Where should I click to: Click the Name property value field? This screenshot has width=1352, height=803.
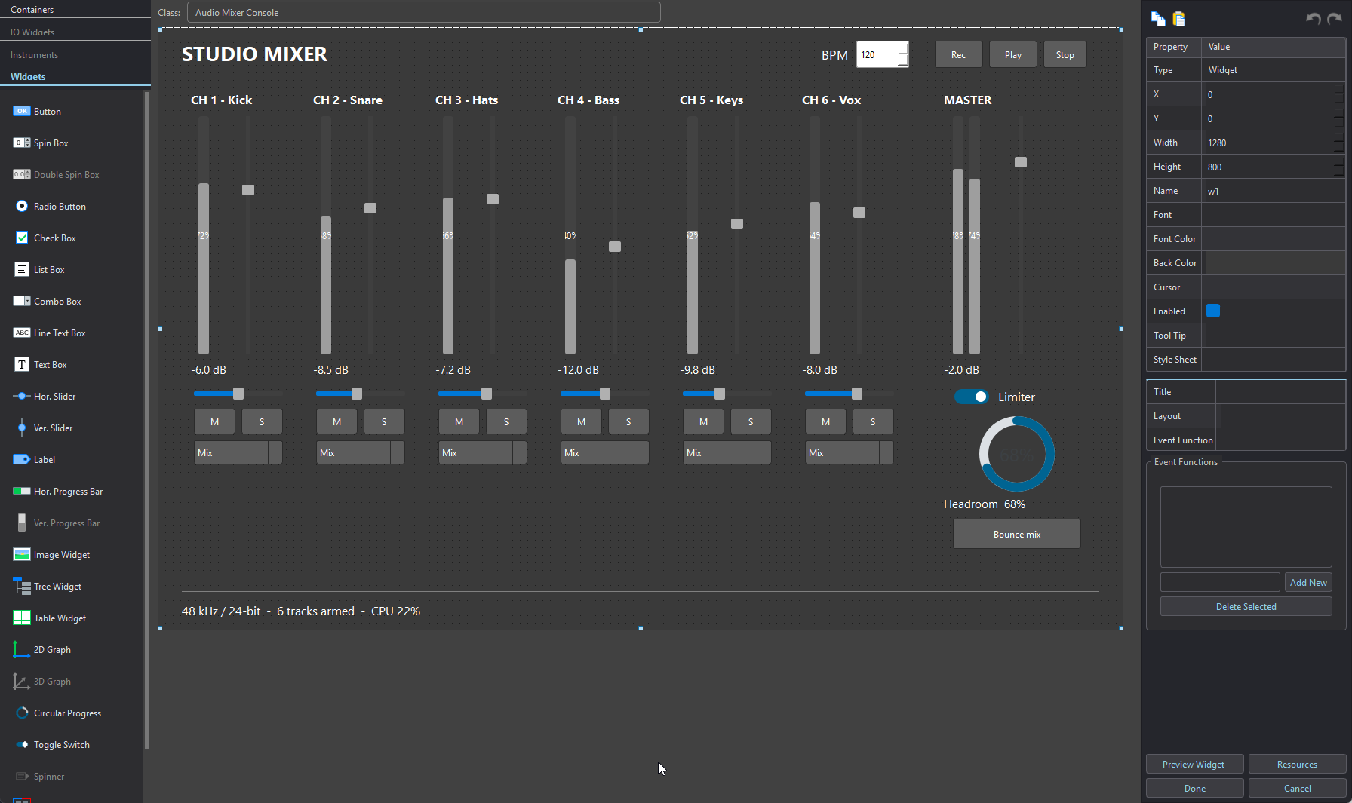click(x=1274, y=191)
